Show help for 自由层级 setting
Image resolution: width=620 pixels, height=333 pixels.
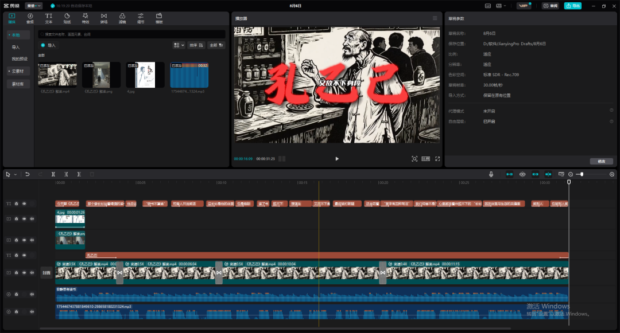(x=611, y=121)
